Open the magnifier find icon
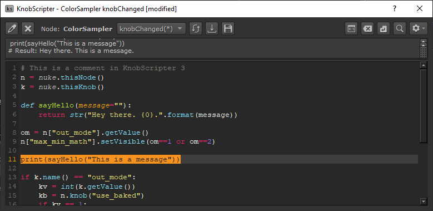Viewport: 433px width, 211px height. [399, 29]
